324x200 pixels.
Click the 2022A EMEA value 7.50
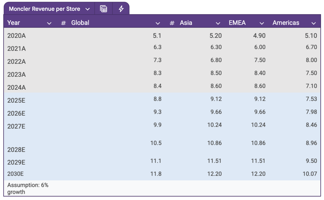point(260,60)
